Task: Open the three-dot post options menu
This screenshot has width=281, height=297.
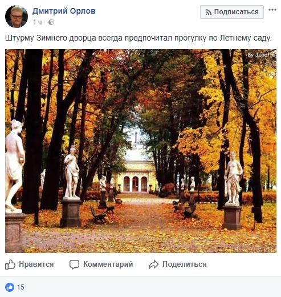Action: click(272, 10)
